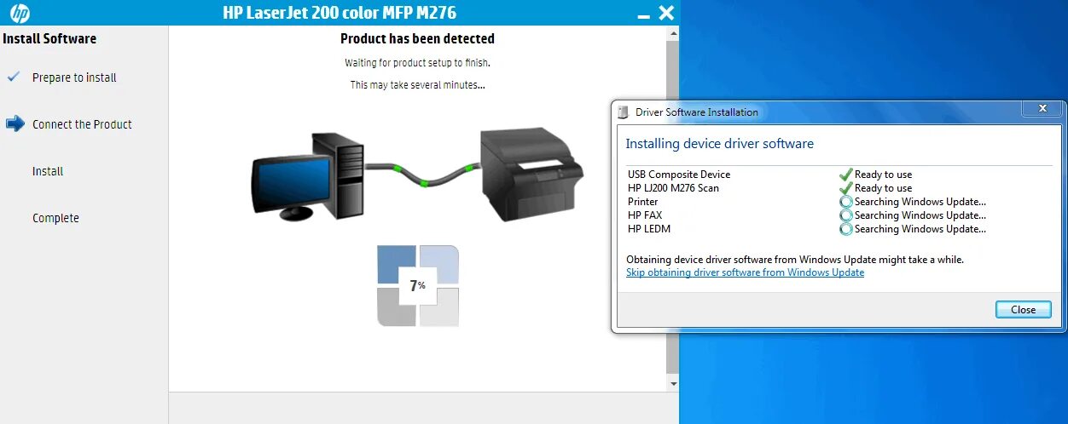Image resolution: width=1068 pixels, height=424 pixels.
Task: Close the HP LaserJet installer window
Action: point(666,13)
